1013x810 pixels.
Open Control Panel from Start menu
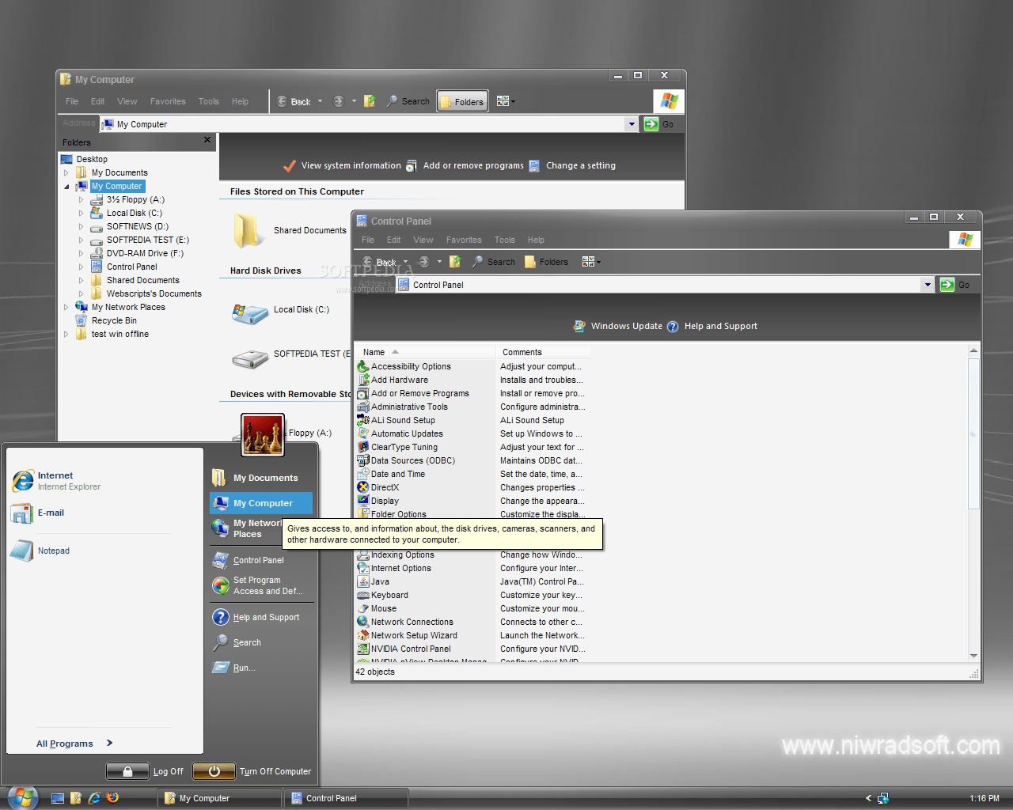click(x=248, y=560)
